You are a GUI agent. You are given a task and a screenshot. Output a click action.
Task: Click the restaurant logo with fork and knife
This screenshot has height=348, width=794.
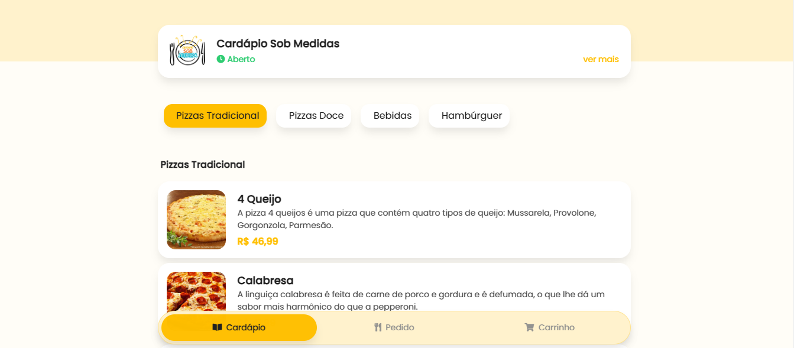point(187,51)
